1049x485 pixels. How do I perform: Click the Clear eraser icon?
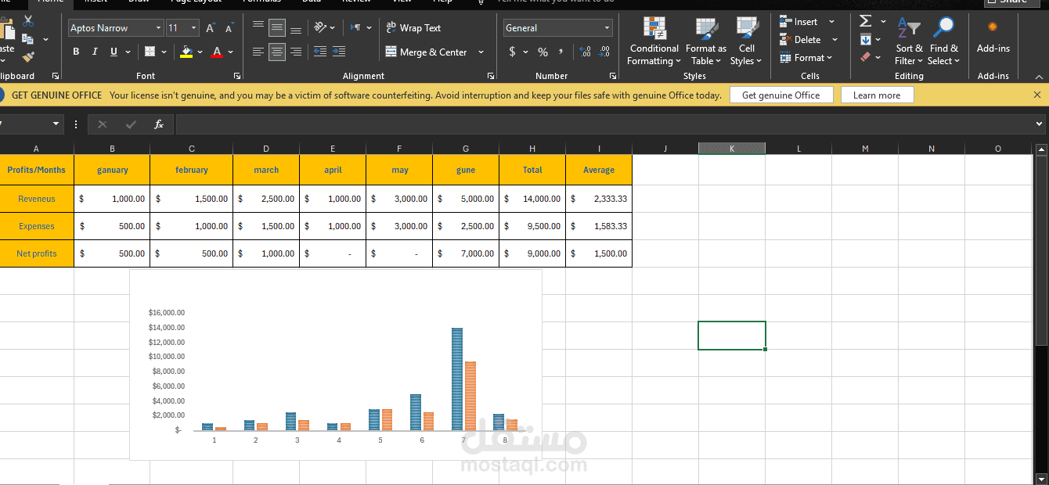pyautogui.click(x=865, y=57)
